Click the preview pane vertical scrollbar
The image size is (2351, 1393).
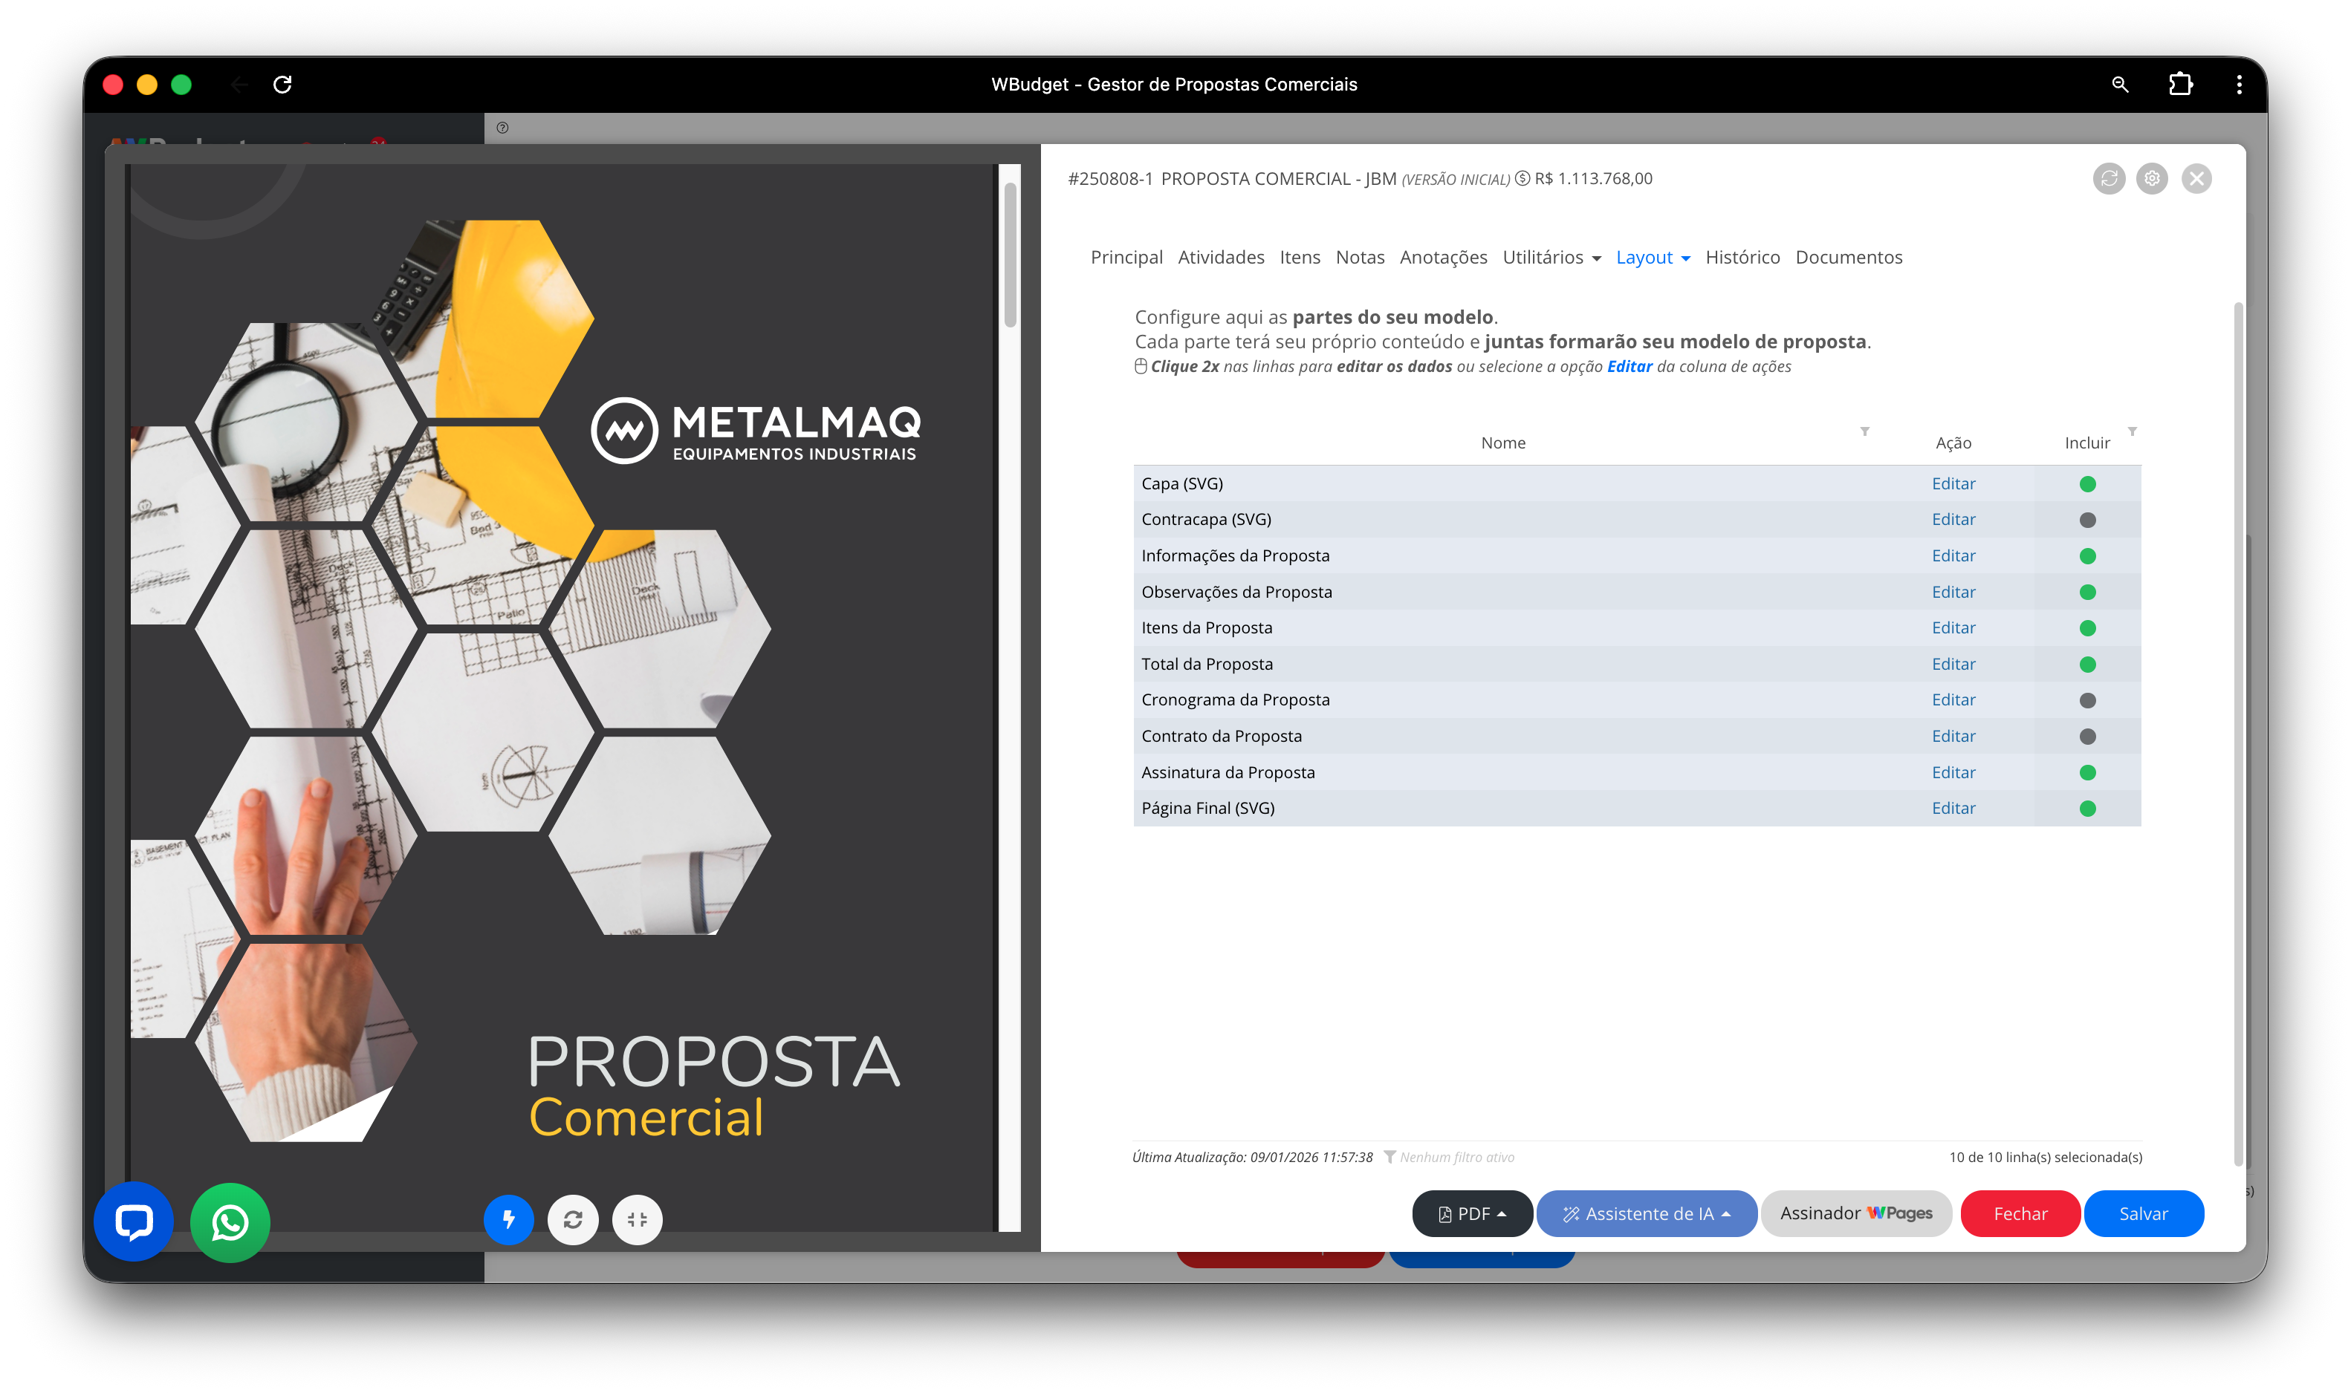[x=1011, y=255]
